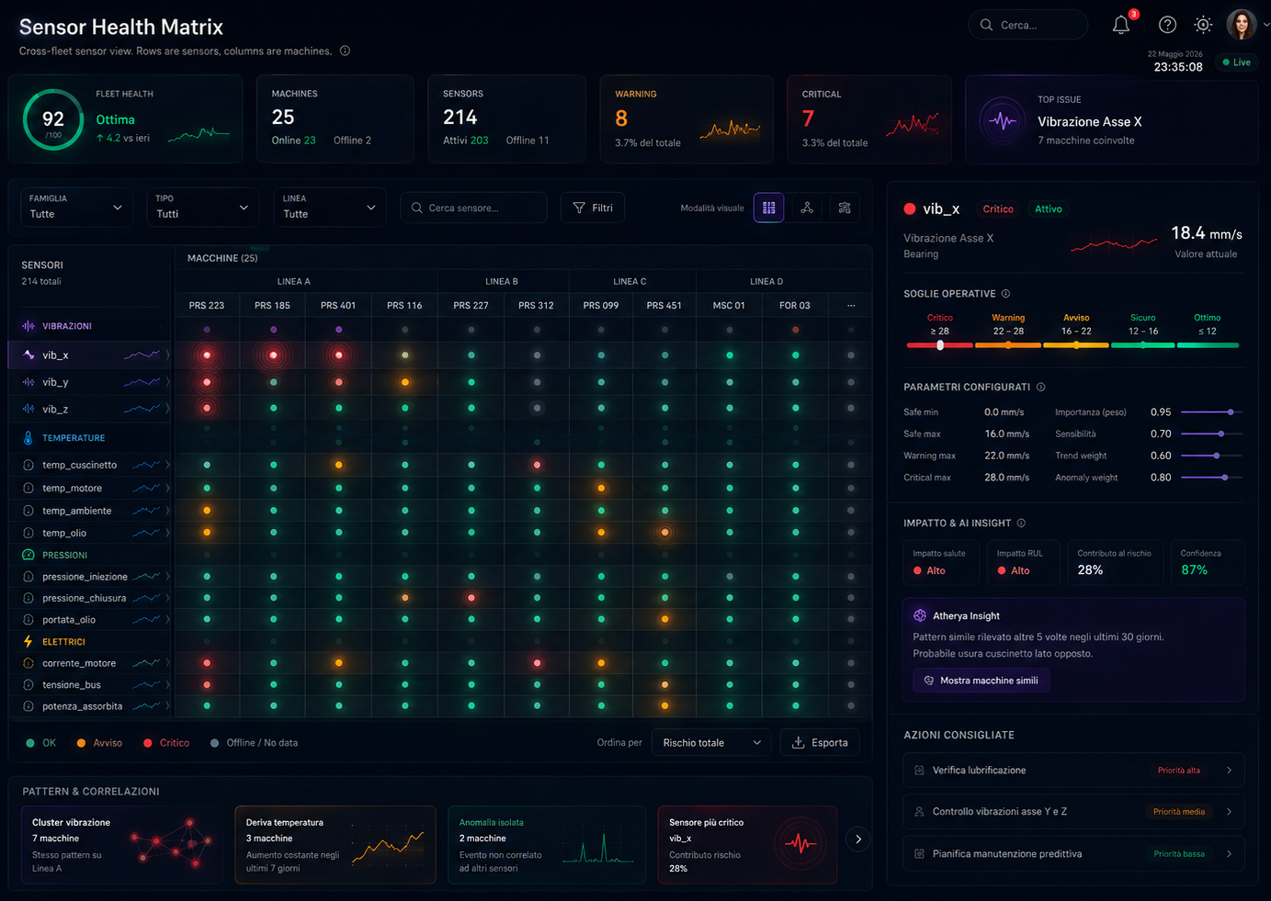Click the help question mark icon
The image size is (1271, 901).
(1167, 25)
